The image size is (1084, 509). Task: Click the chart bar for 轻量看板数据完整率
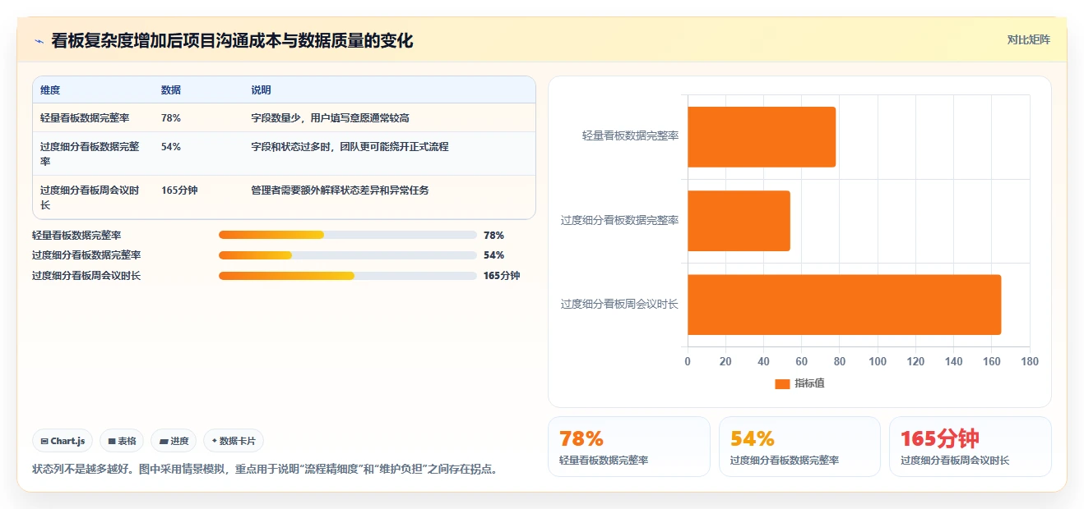pos(762,137)
